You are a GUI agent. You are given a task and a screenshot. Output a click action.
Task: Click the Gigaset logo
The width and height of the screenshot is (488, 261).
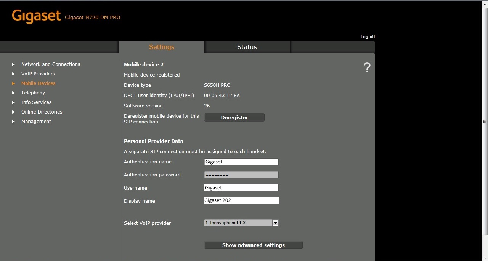pyautogui.click(x=36, y=16)
